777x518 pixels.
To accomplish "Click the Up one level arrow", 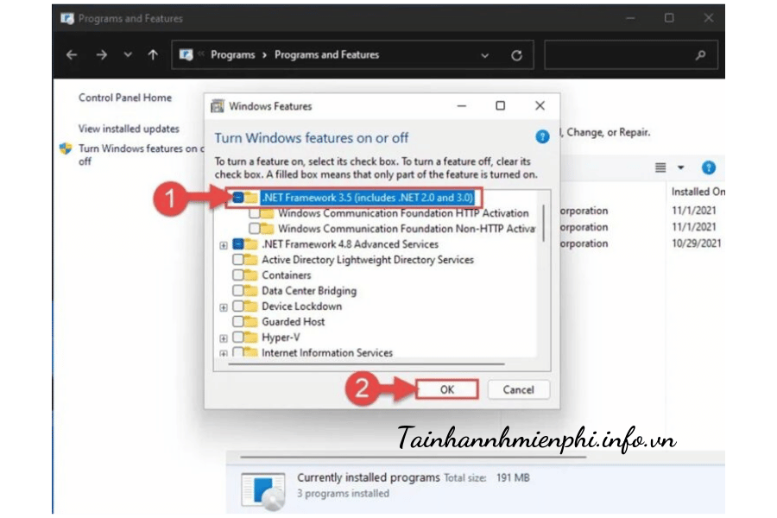I will 153,55.
